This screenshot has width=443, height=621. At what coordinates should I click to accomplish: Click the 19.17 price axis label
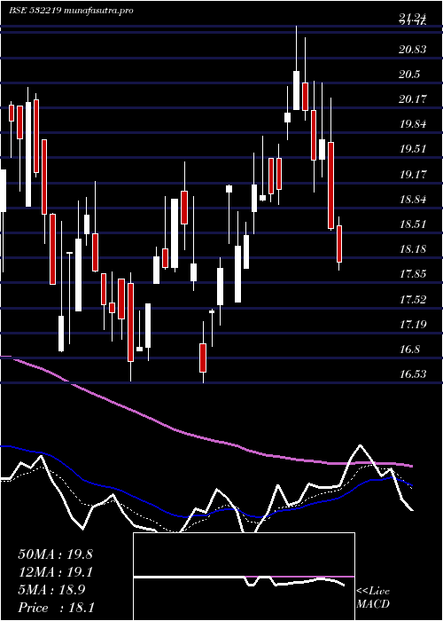pos(413,174)
